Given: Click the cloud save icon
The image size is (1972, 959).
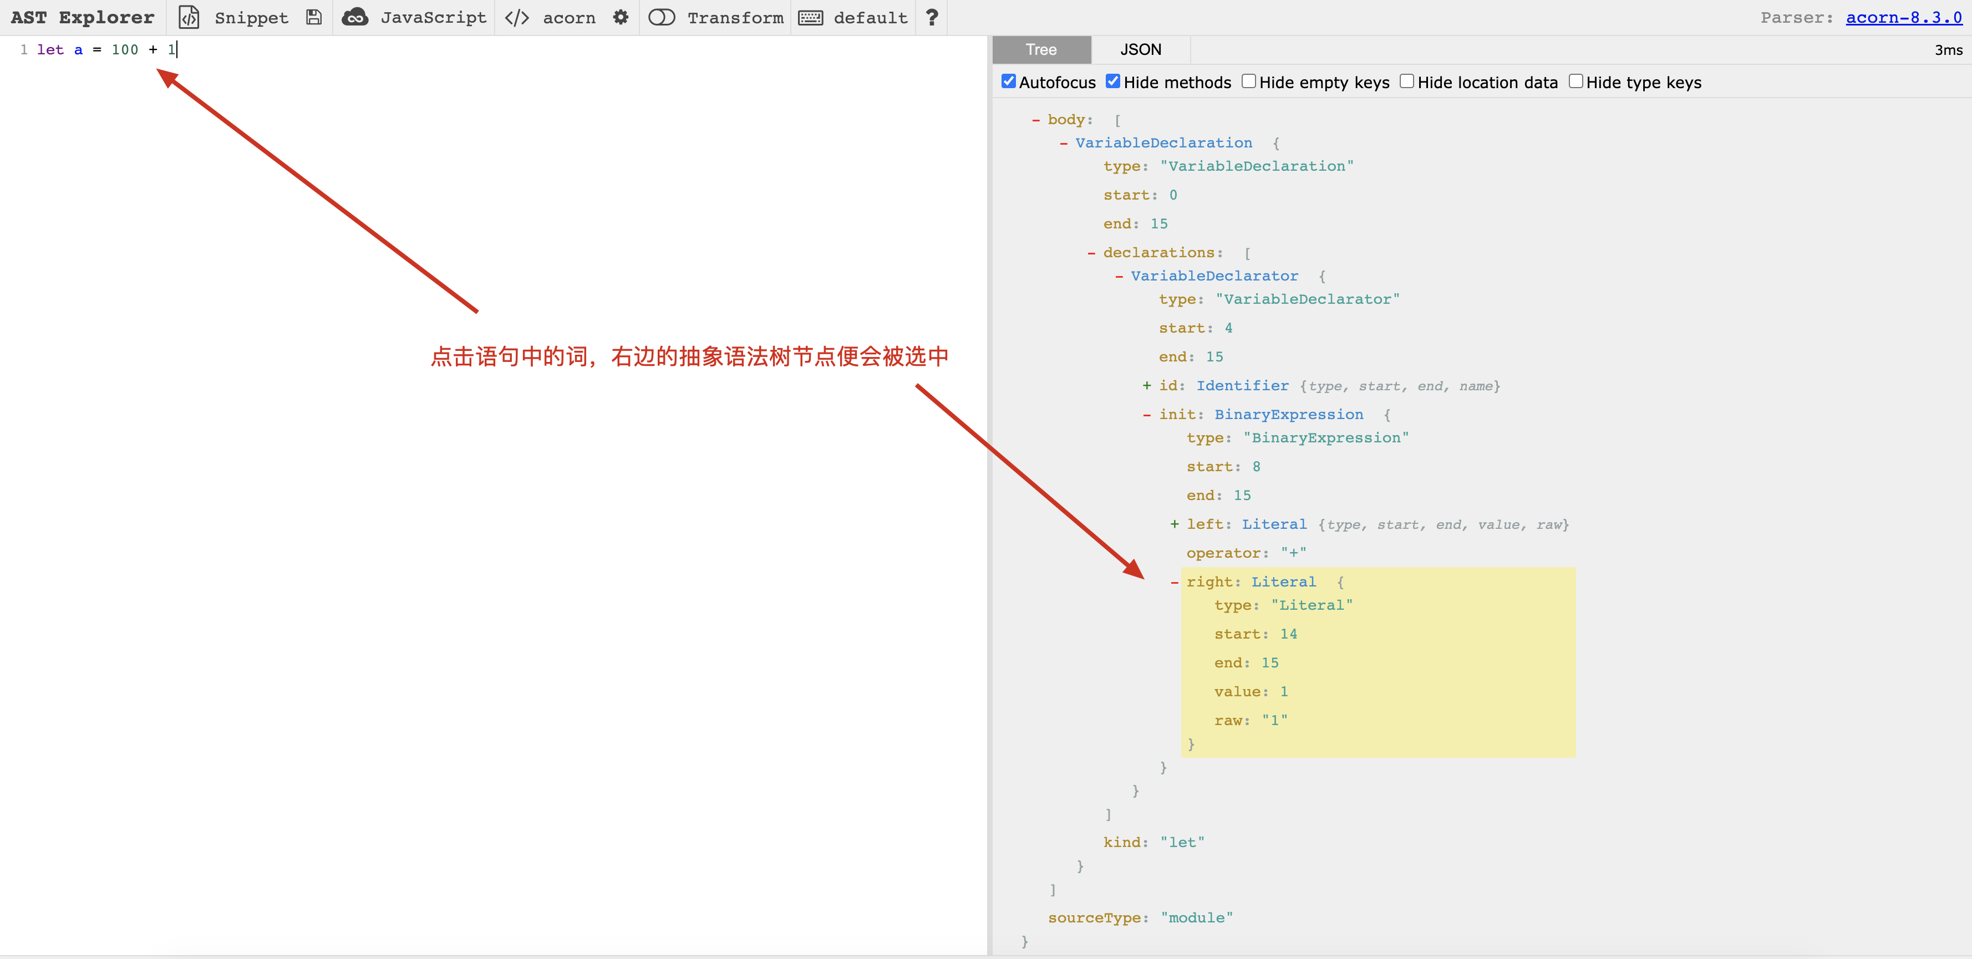Looking at the screenshot, I should click(355, 18).
